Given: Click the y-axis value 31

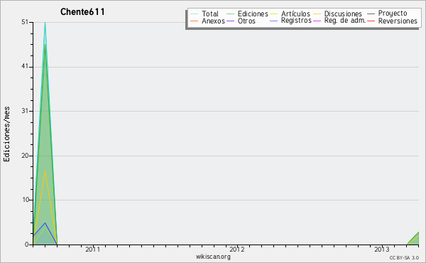Looking at the screenshot, I should click(x=25, y=111).
